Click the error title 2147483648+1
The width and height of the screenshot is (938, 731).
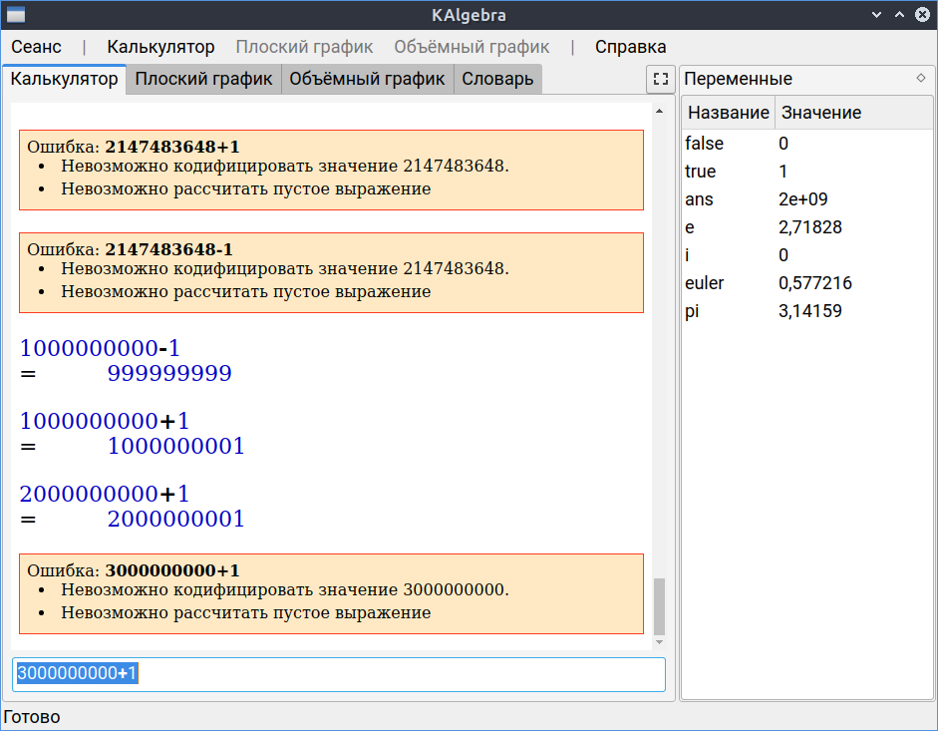click(x=172, y=147)
